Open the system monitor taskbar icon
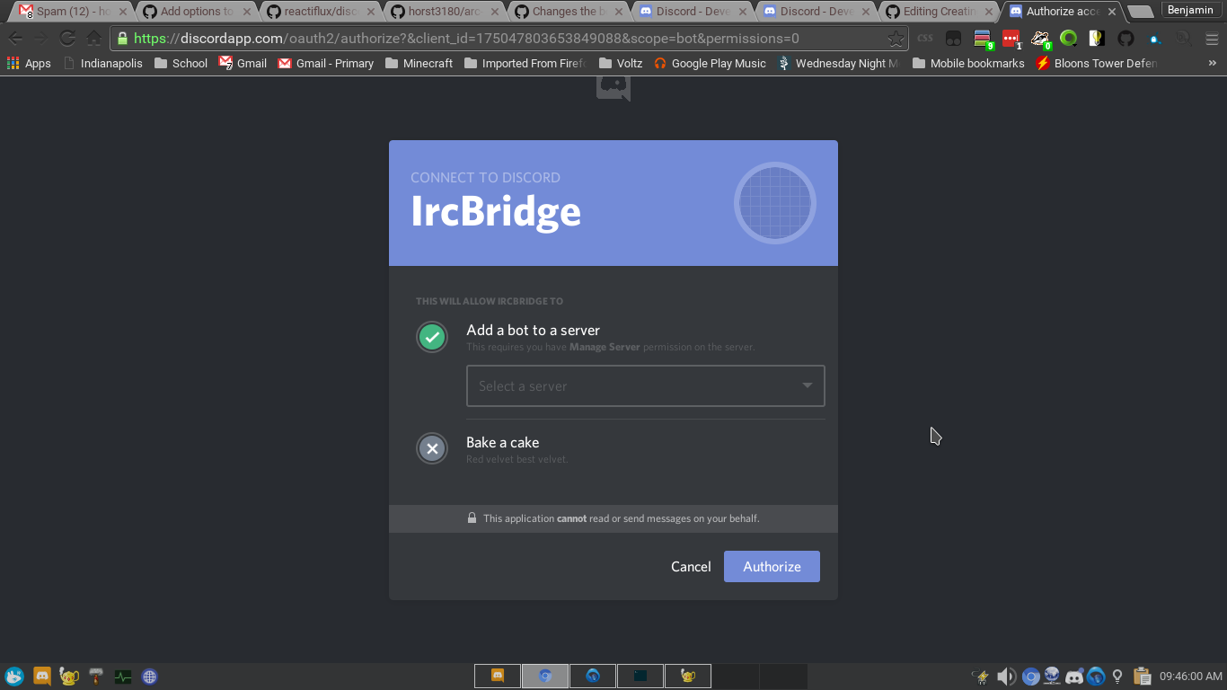This screenshot has width=1227, height=690. coord(123,676)
